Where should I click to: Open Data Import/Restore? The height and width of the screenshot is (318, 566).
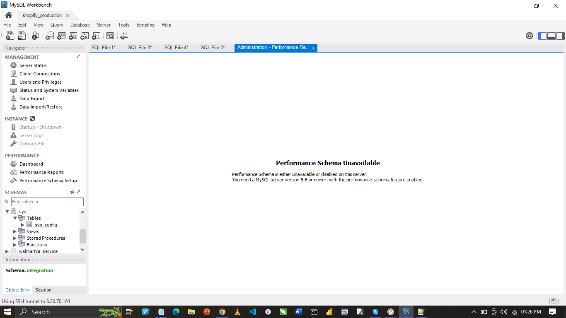[41, 107]
